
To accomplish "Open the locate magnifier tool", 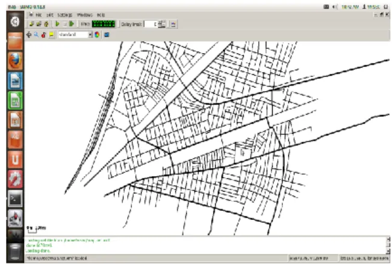I will tap(36, 35).
